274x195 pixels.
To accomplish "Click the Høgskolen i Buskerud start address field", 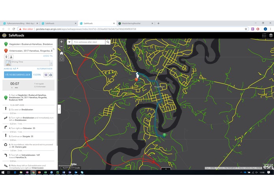I will [31, 44].
